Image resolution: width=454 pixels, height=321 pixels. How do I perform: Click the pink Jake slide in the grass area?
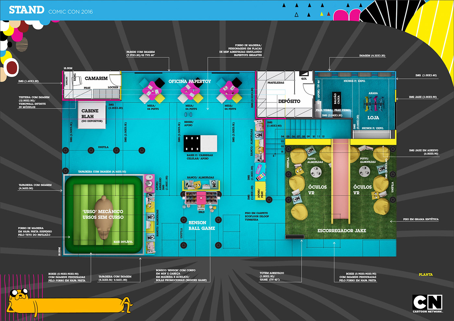coord(340,181)
